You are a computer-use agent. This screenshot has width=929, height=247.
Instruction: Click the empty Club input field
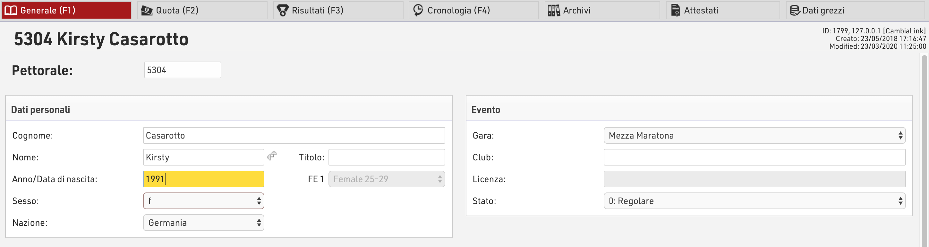[754, 157]
